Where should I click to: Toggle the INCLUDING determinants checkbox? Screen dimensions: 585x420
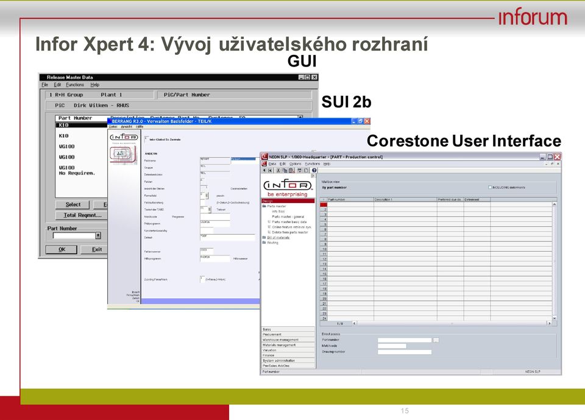(490, 187)
